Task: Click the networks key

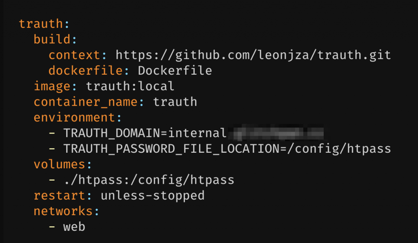Action: point(63,211)
